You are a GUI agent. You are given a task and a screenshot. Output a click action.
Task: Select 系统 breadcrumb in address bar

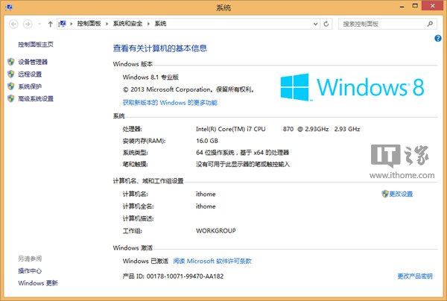click(x=160, y=24)
